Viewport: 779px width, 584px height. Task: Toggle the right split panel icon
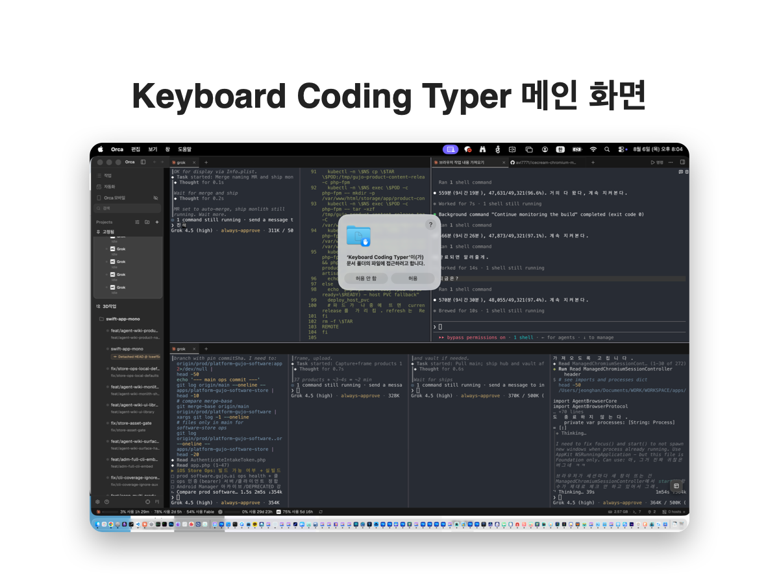click(682, 162)
